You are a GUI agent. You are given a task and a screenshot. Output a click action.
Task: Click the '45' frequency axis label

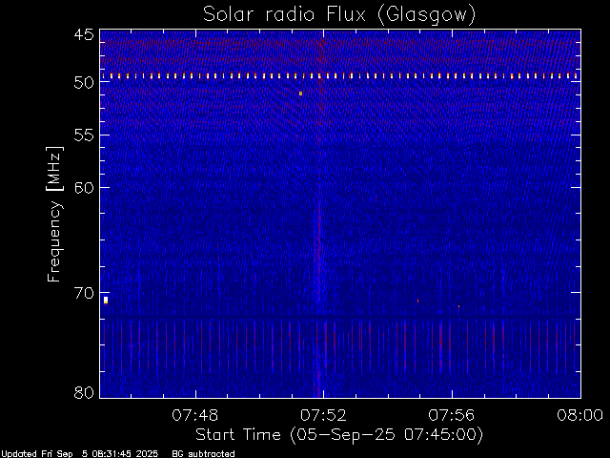(x=84, y=34)
